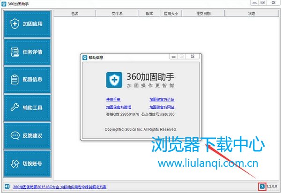Open the 加固保官方论坛 link
The height and width of the screenshot is (193, 281).
point(162,99)
